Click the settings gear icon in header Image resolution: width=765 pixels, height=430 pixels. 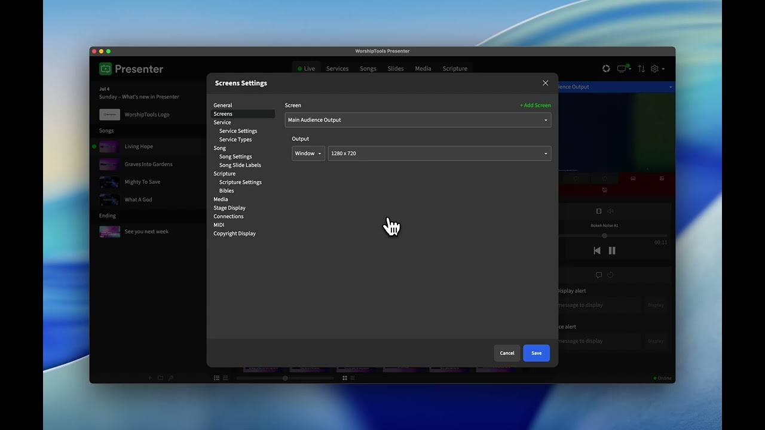pos(655,69)
